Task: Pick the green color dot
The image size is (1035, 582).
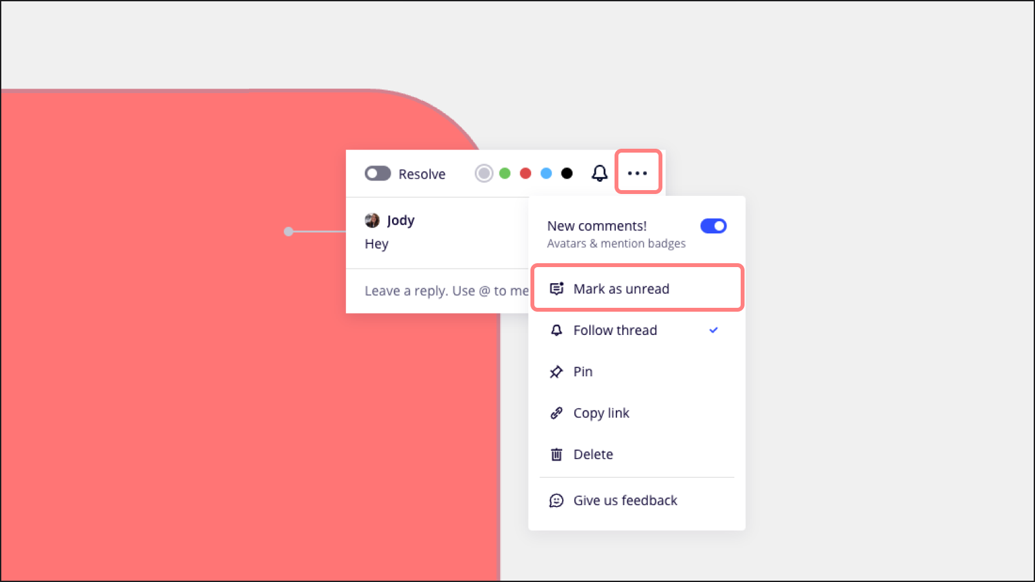Action: pos(505,173)
